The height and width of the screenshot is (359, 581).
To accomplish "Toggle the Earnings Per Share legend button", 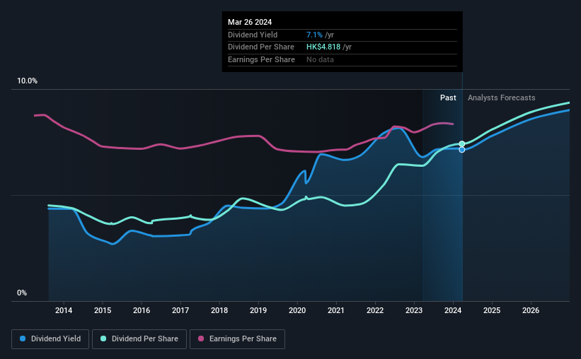I will 237,339.
